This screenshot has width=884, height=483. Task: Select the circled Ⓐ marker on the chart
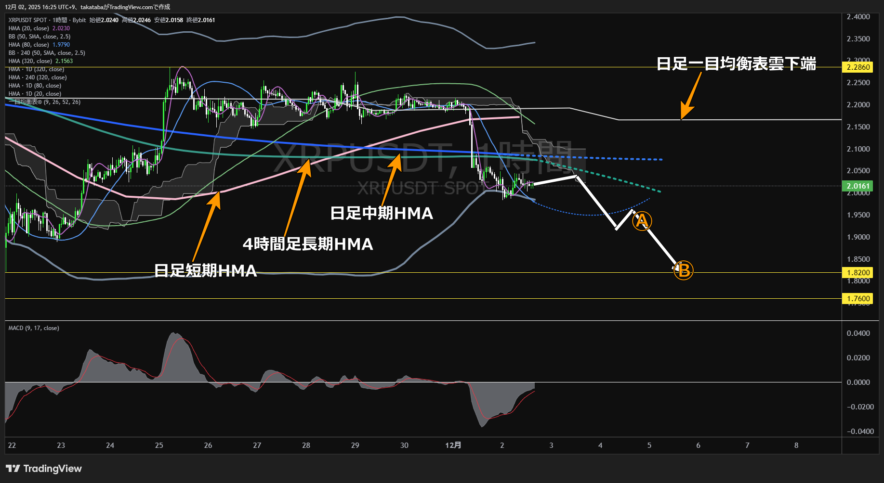(642, 221)
